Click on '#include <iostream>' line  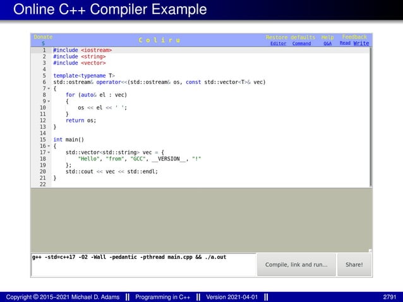pos(83,50)
